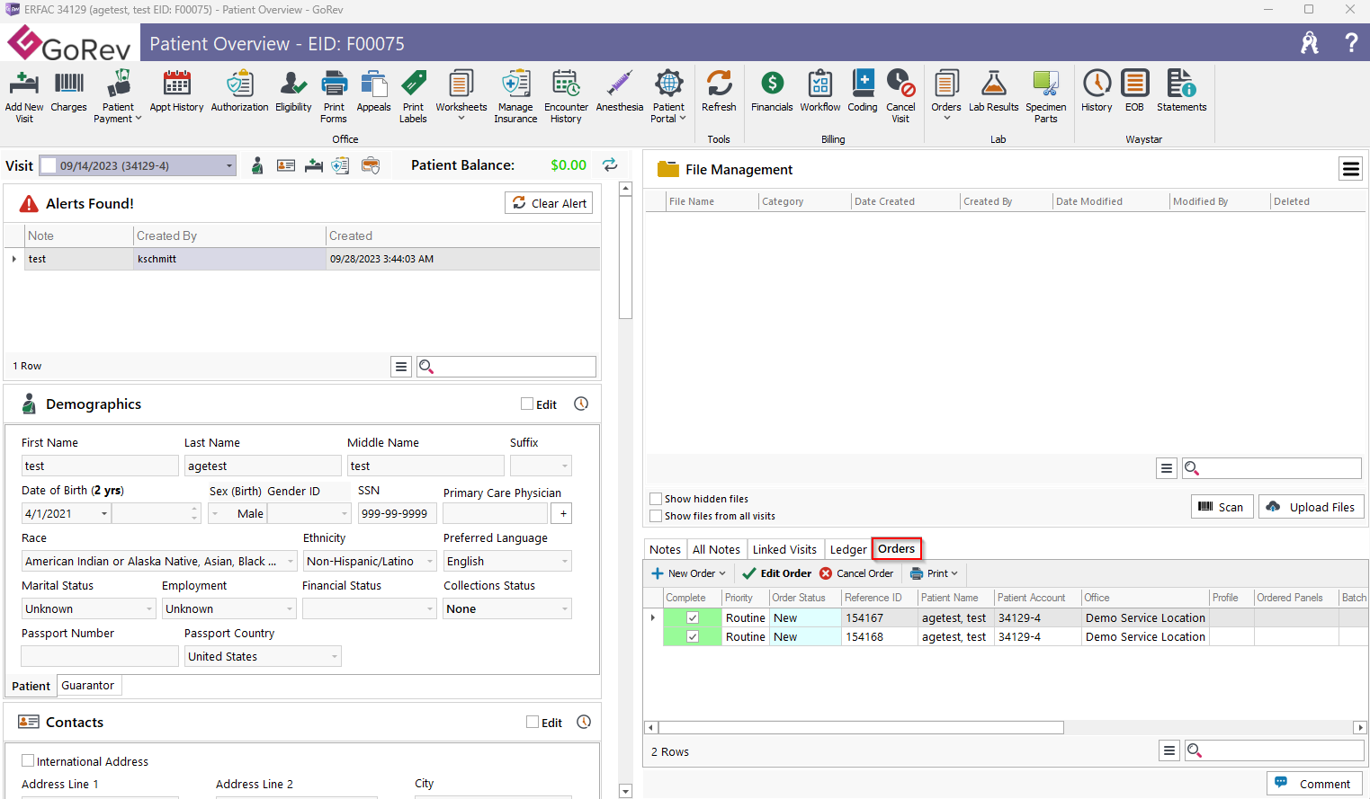Select alert row created by kschmitt
Screen dimensions: 1370x799
(x=302, y=259)
